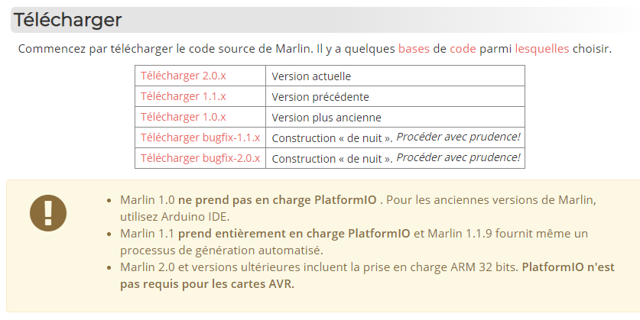The image size is (640, 320).
Task: Select the 'Version précédente' table cell
Action: click(x=395, y=96)
